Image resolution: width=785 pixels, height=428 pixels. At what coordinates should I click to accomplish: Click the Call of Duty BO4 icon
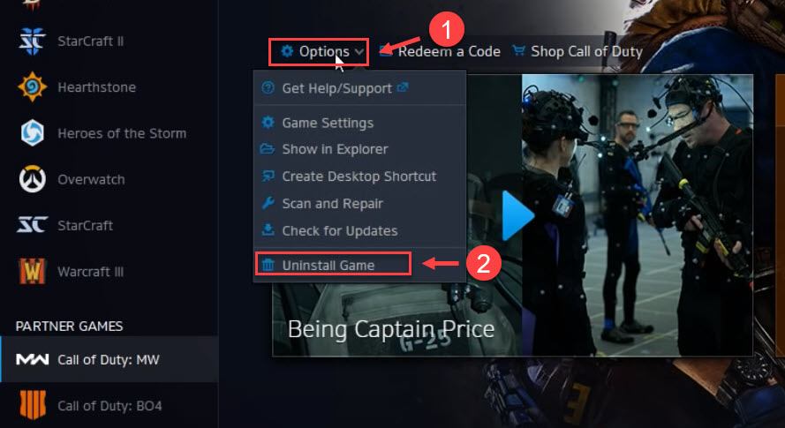[x=32, y=405]
